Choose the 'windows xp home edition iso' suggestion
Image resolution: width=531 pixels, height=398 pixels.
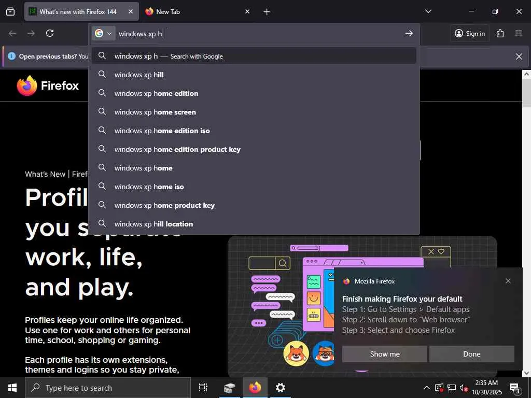point(254,131)
